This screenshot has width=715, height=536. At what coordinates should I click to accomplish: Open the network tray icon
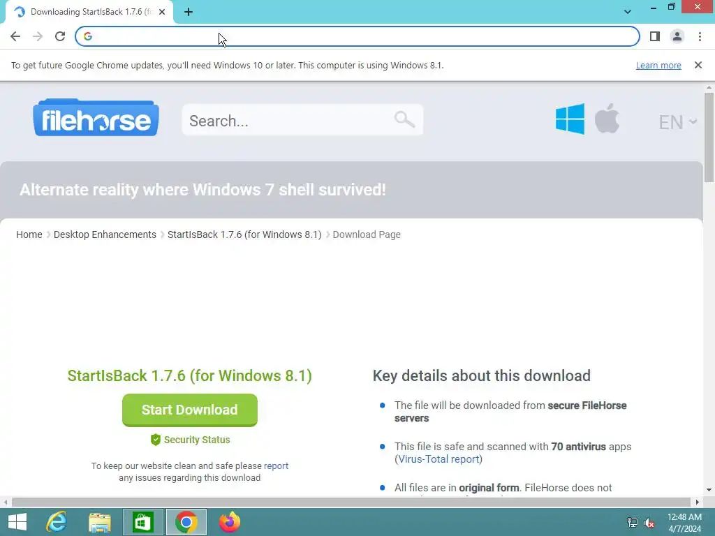(x=633, y=523)
